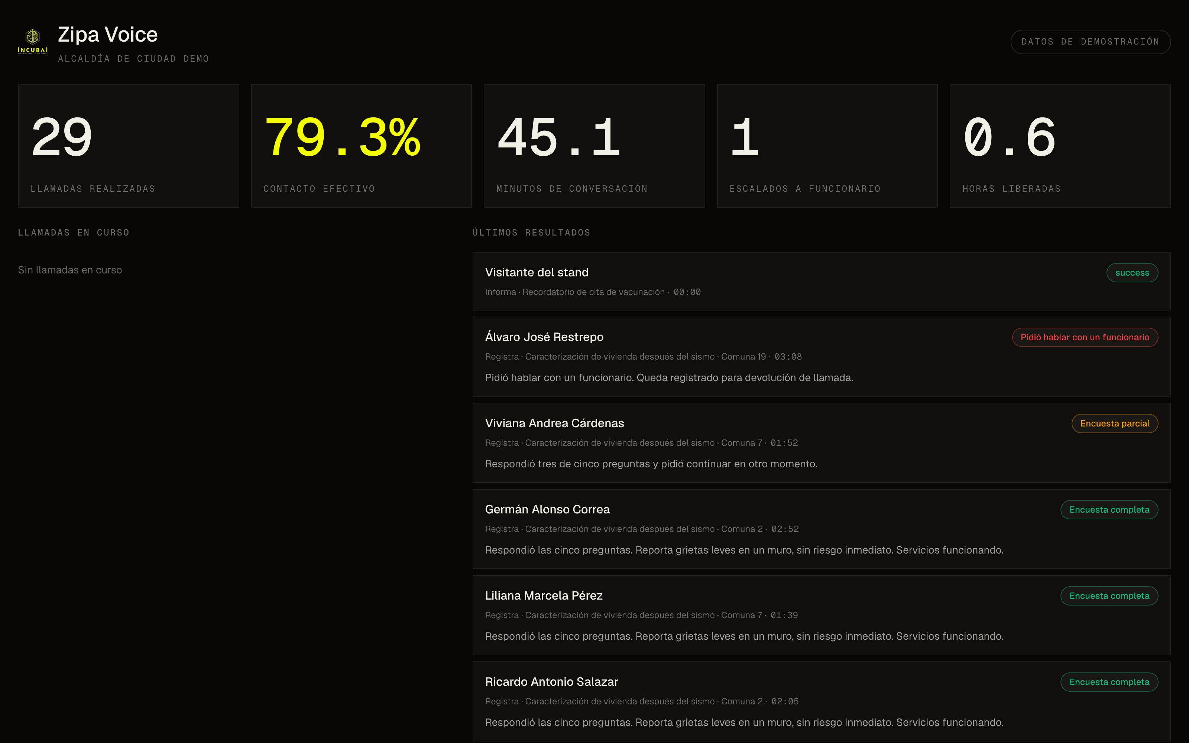Click the 00:00 call duration
The width and height of the screenshot is (1189, 743).
687,292
